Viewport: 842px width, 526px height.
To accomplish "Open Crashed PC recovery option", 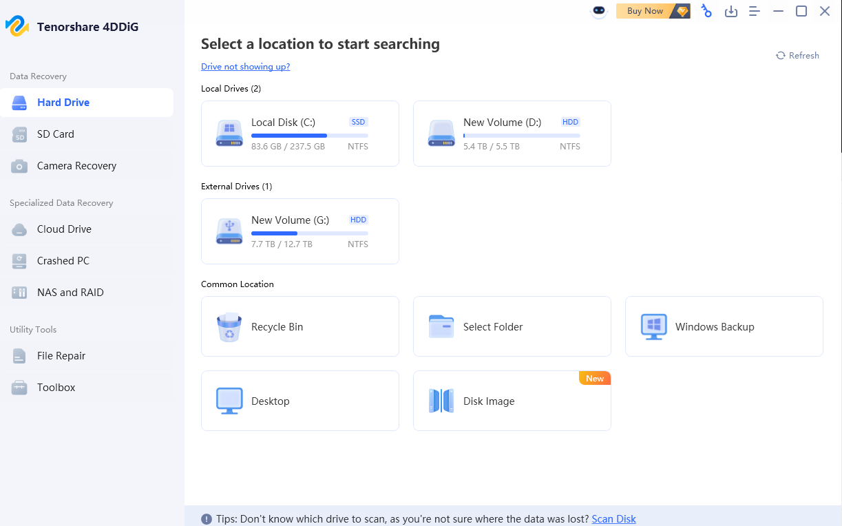I will (87, 261).
